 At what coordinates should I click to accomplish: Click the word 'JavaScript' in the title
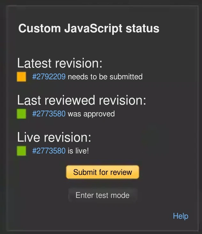coord(93,28)
